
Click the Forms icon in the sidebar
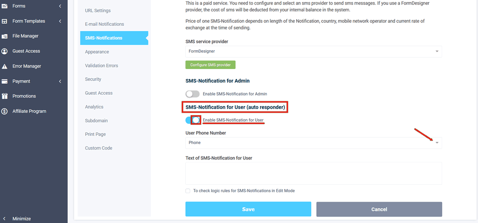pyautogui.click(x=4, y=6)
